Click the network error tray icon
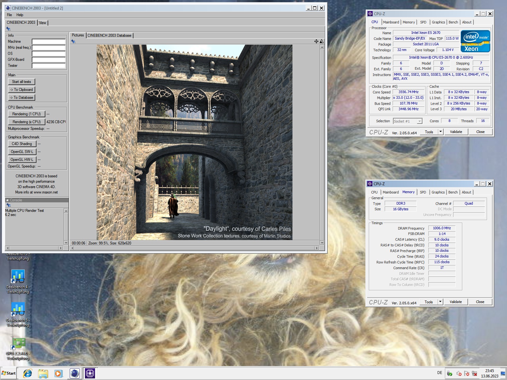 (474, 373)
